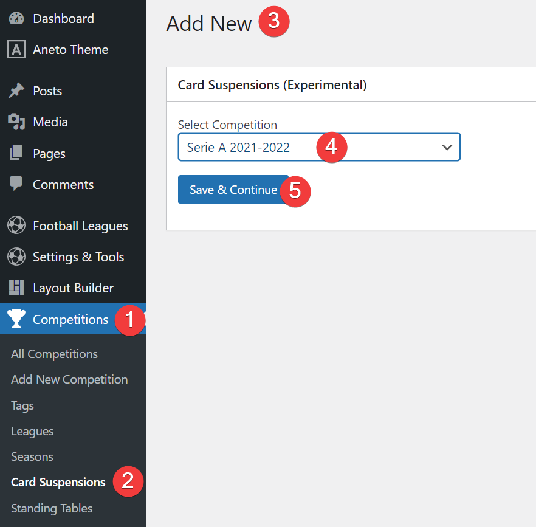The width and height of the screenshot is (536, 527).
Task: Click the Pages stacked sheets icon
Action: [16, 153]
